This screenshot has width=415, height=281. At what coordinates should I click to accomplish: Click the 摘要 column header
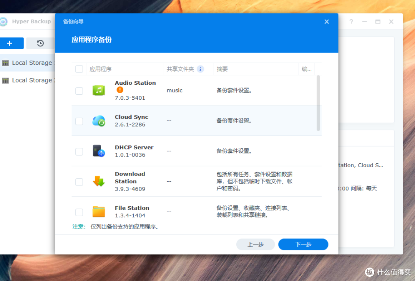[x=256, y=69]
